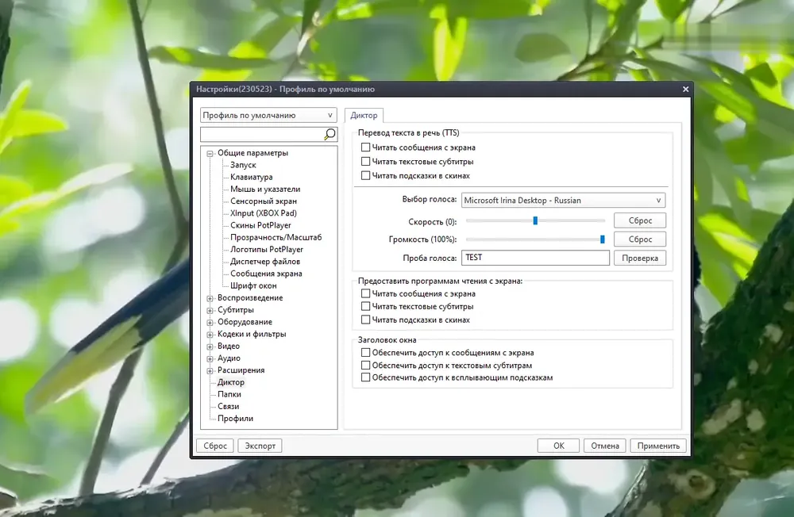The width and height of the screenshot is (794, 517).
Task: Check screen-reader Читать сообщения с экрана option
Action: pos(365,293)
